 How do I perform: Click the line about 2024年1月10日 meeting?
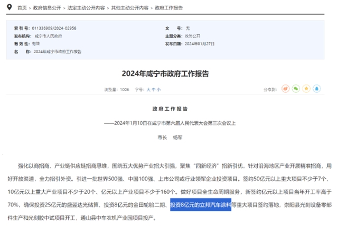click(x=170, y=123)
